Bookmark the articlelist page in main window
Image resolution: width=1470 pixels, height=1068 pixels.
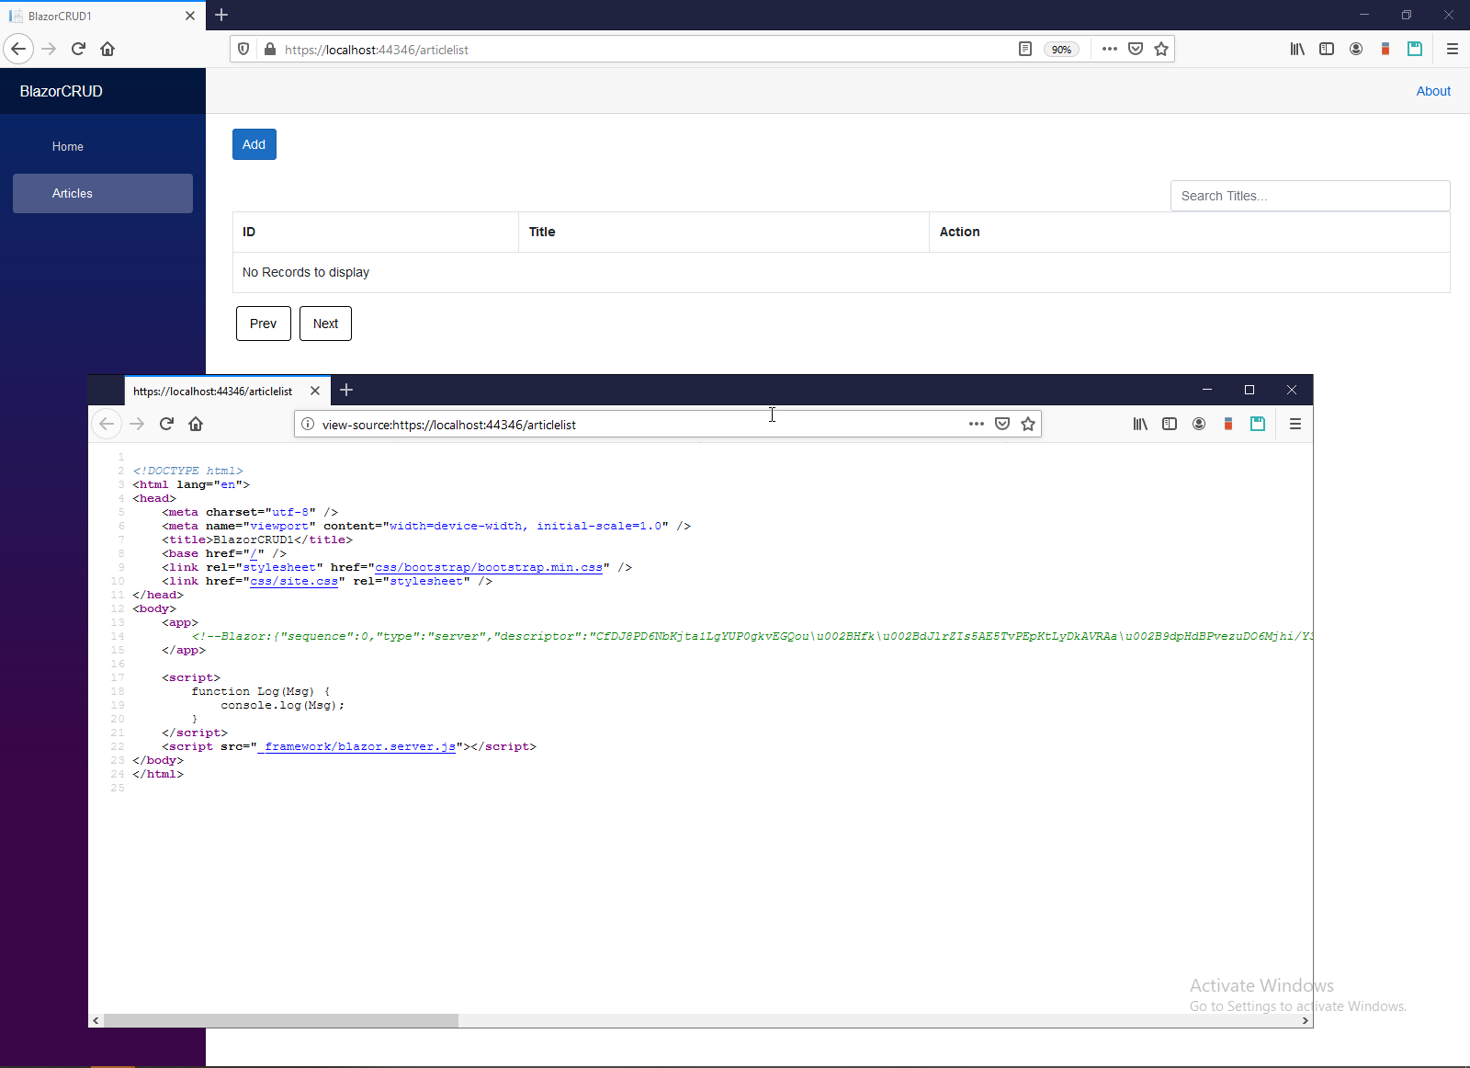(x=1161, y=49)
